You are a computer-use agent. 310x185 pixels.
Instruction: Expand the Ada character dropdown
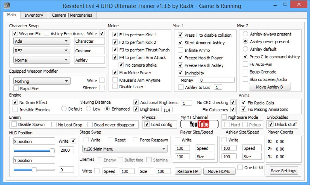click(x=42, y=41)
